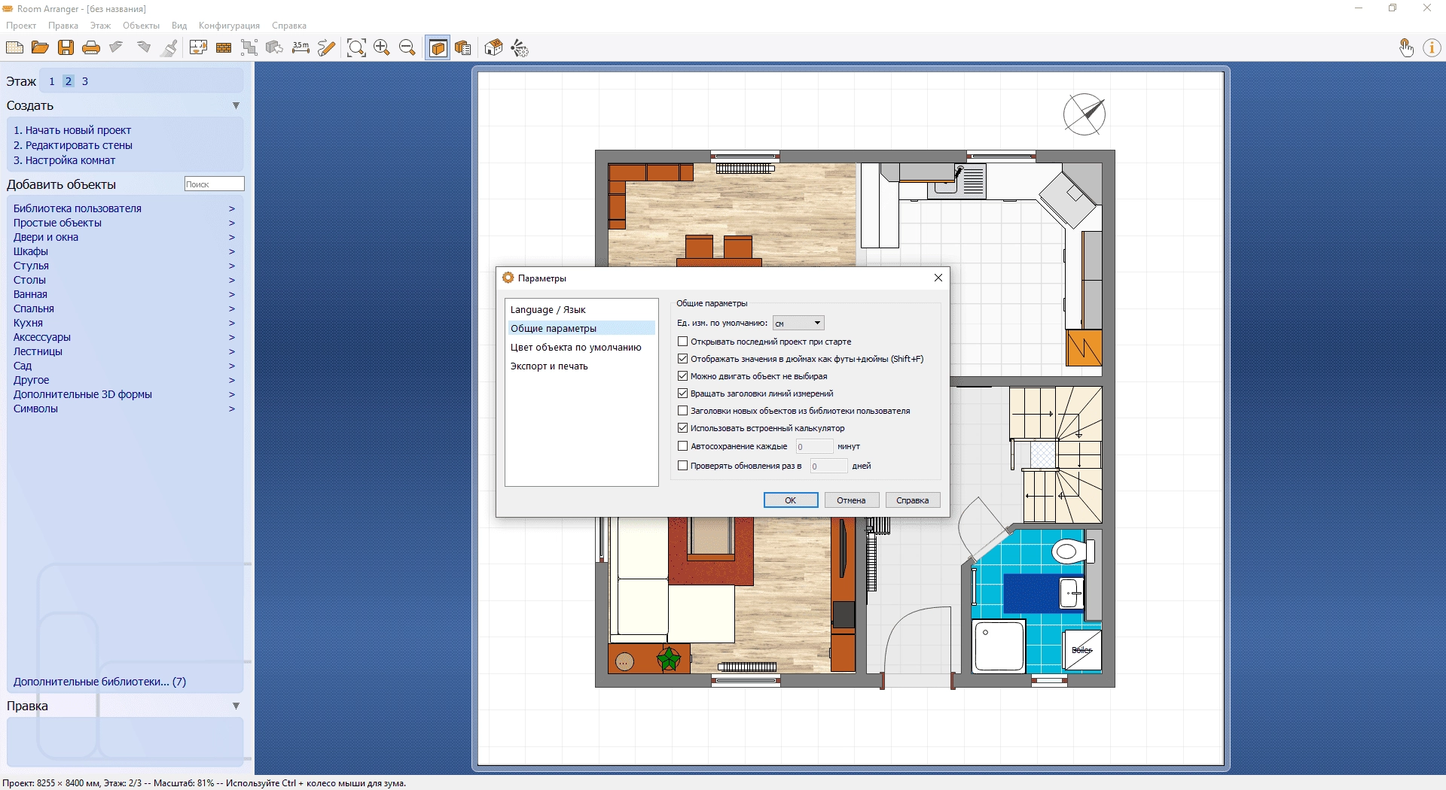Click the Redo arrow icon
This screenshot has width=1446, height=790.
click(143, 48)
